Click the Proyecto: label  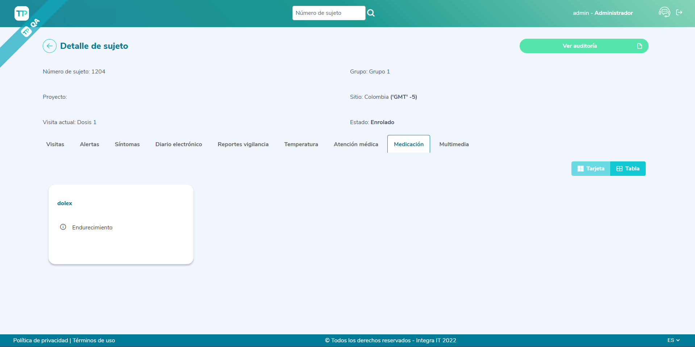pyautogui.click(x=55, y=97)
